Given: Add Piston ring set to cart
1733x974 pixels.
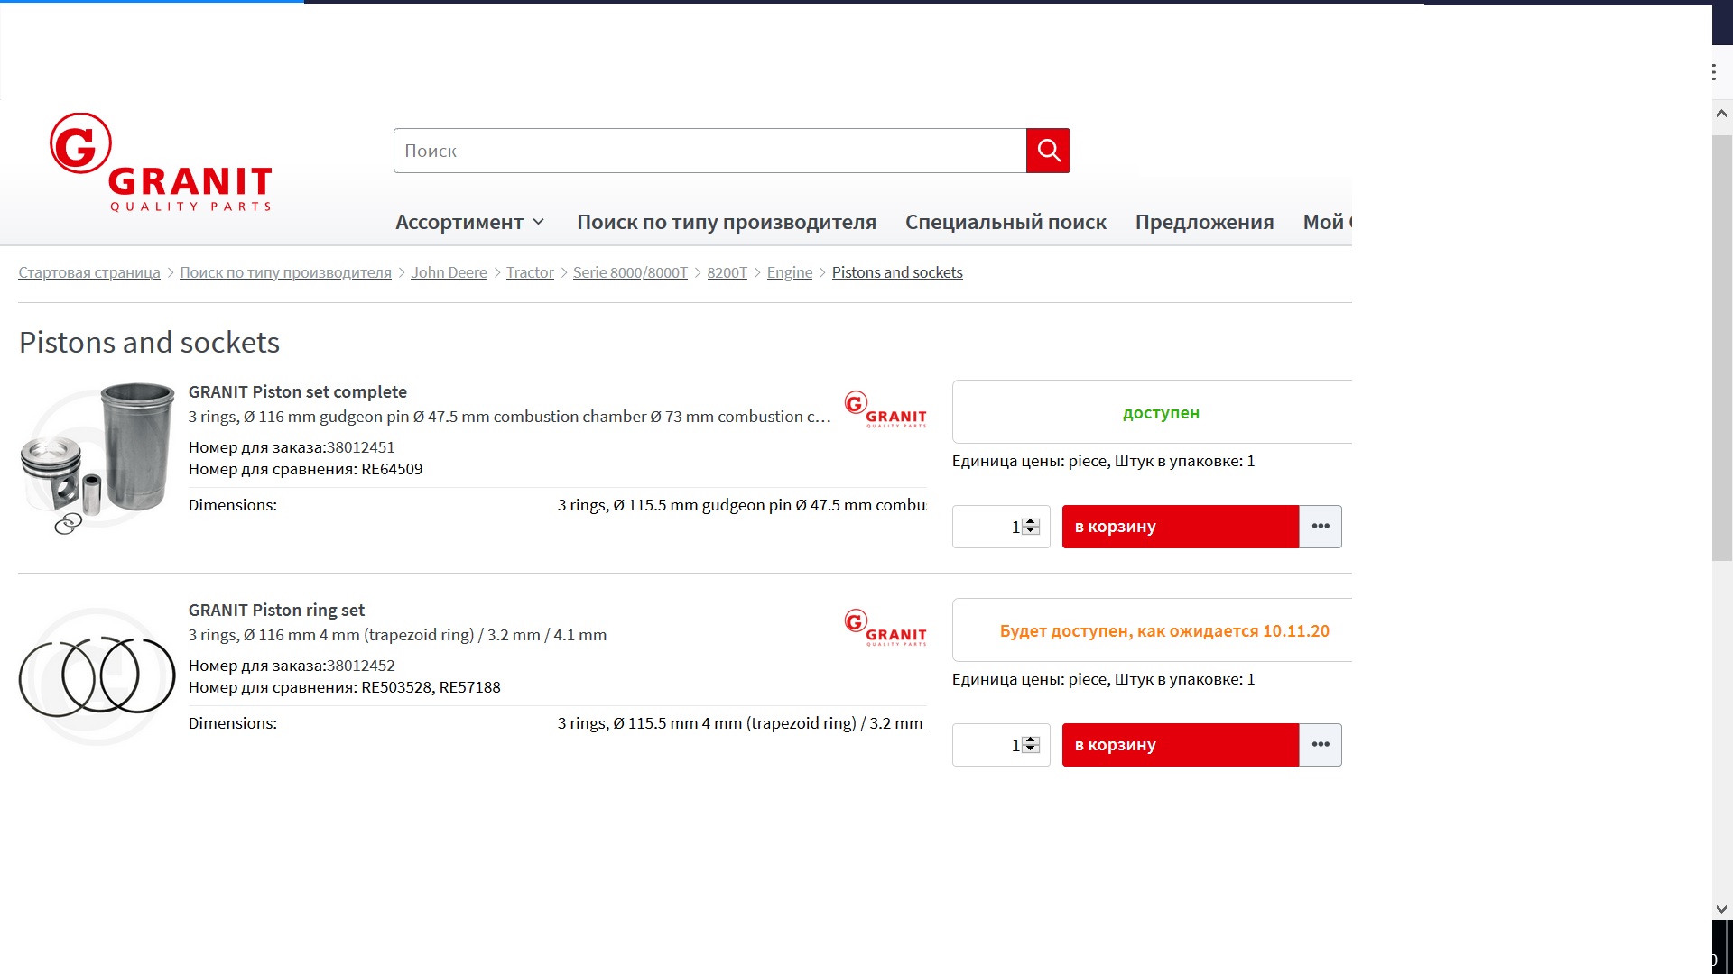Looking at the screenshot, I should coord(1179,745).
